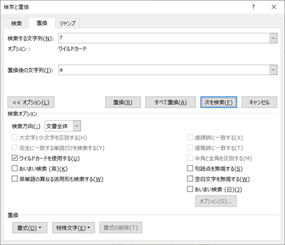
Task: Expand the 検索する文字列 history dropdown
Action: (x=273, y=38)
